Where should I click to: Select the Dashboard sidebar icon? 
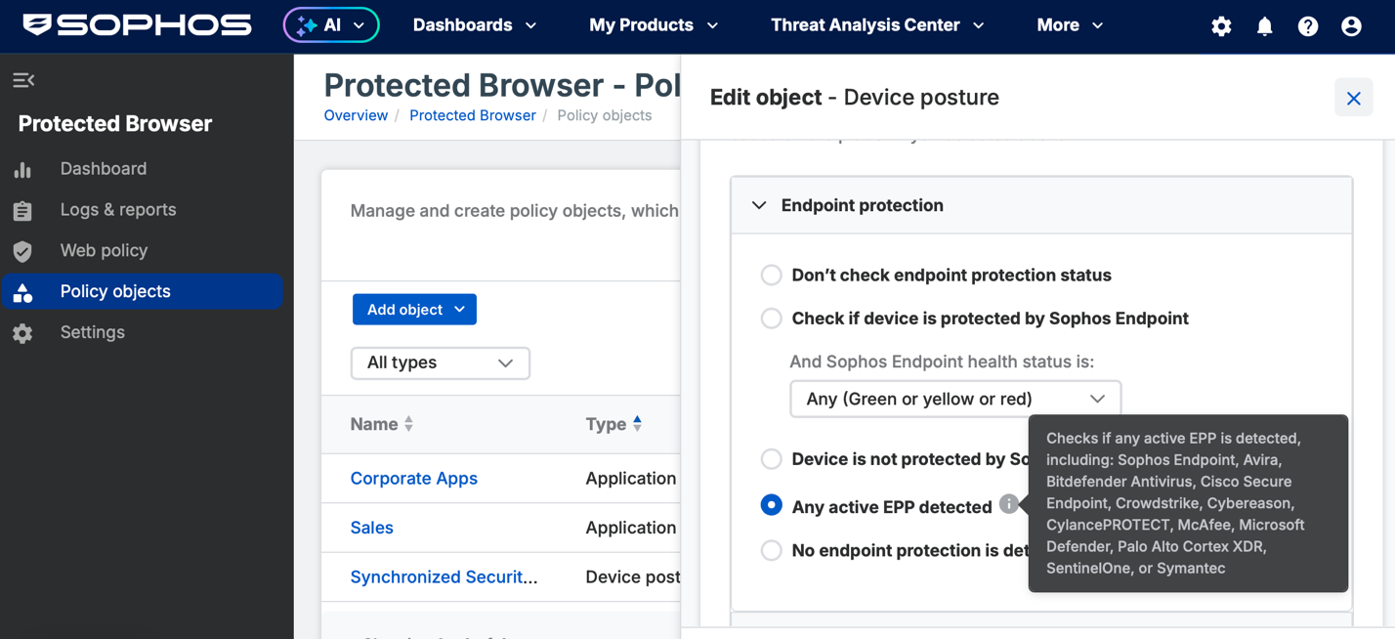(x=22, y=168)
